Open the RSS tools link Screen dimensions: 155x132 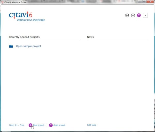tap(92, 125)
